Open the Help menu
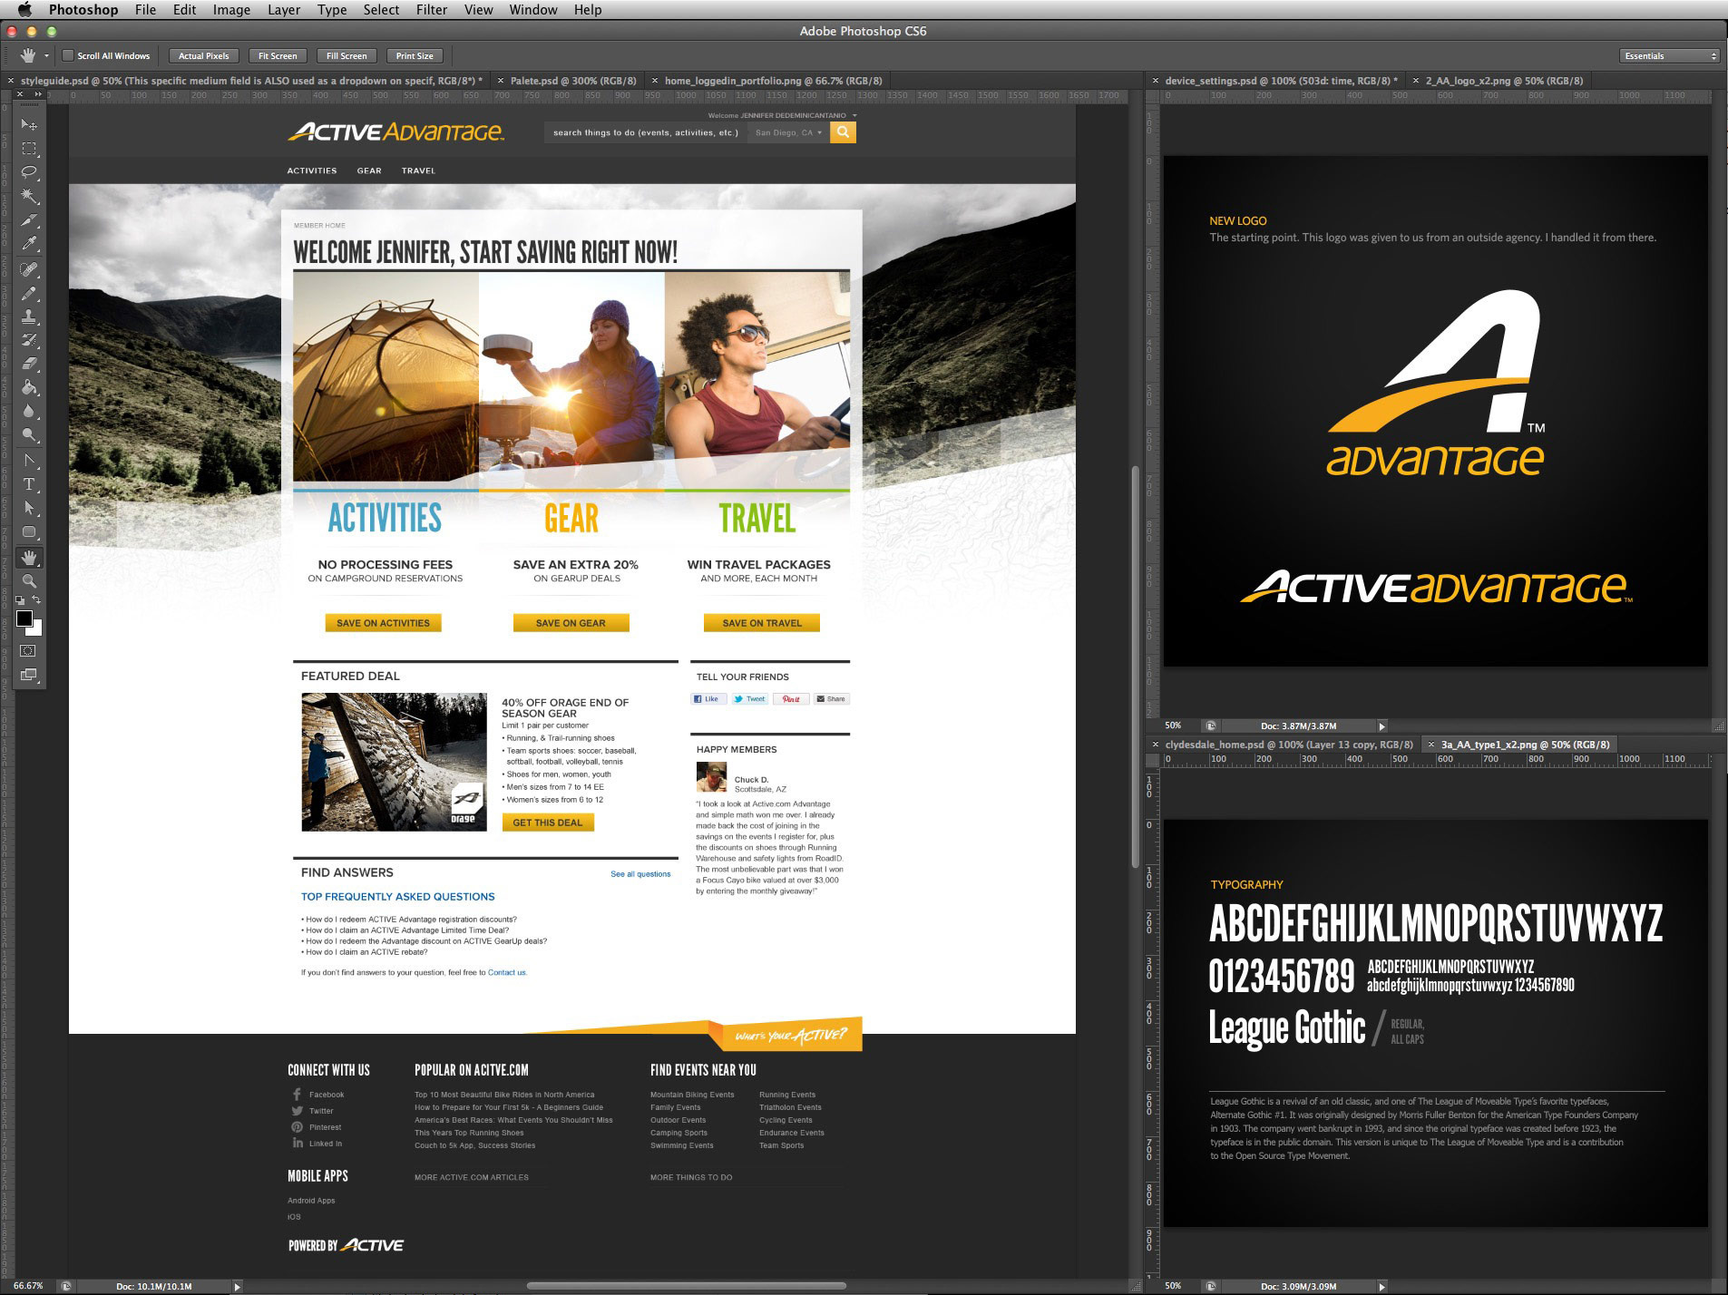 tap(588, 9)
